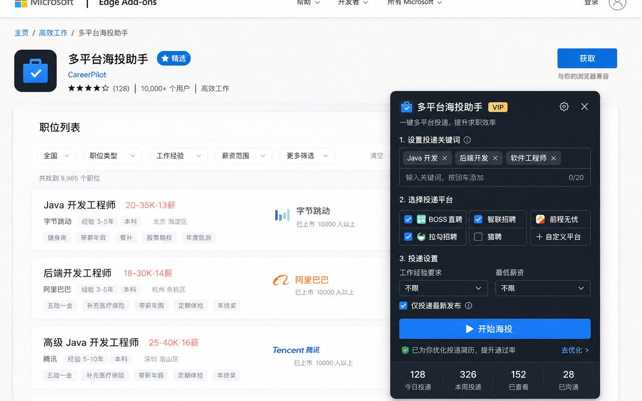The image size is (642, 401).
Task: Click the 本周投递 stat showing 326
Action: 468,380
